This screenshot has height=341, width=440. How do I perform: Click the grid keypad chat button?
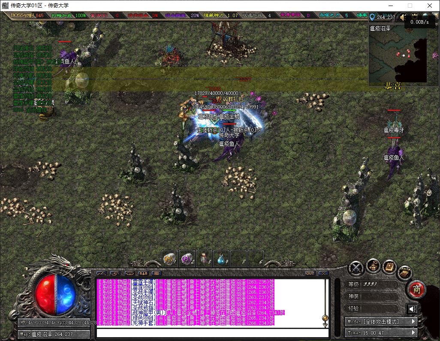(x=157, y=273)
